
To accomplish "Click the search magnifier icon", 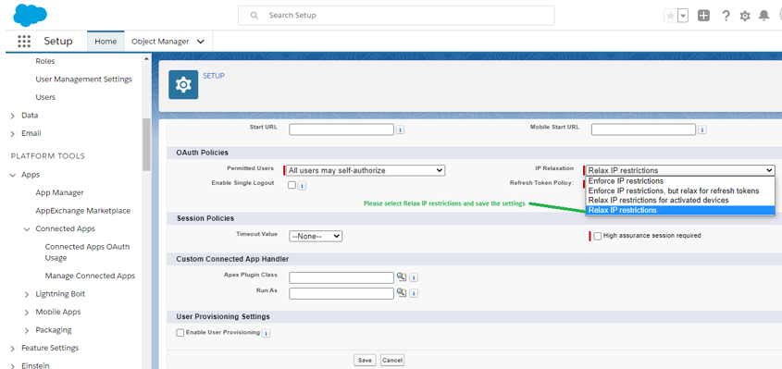I will 254,16.
